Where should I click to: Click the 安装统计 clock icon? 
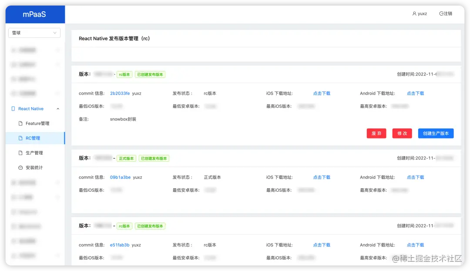(20, 167)
